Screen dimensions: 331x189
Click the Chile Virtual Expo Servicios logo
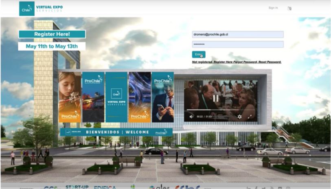pyautogui.click(x=41, y=9)
